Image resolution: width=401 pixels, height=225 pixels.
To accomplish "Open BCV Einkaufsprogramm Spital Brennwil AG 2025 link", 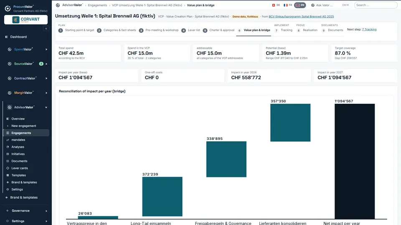I will coord(301,17).
